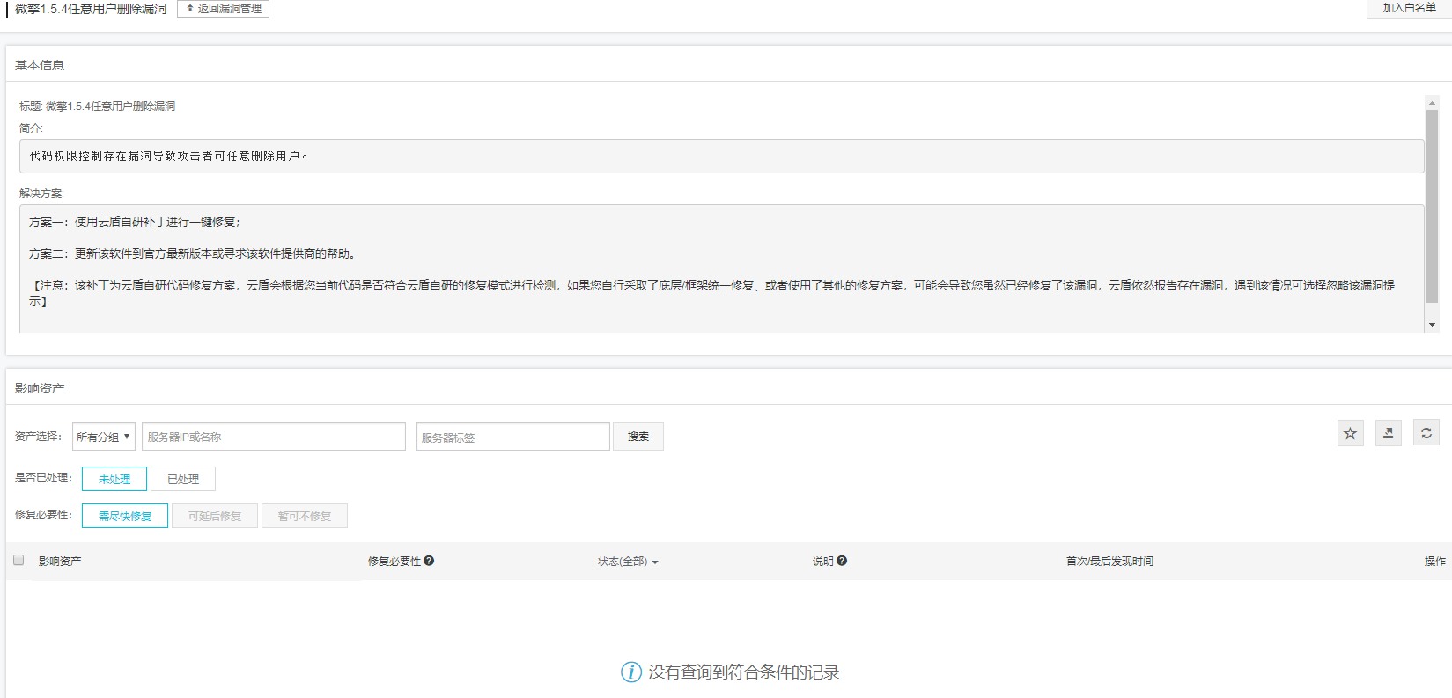Screen dimensions: 1452x698
Task: Click the 修复必要性 column header text
Action: pyautogui.click(x=394, y=562)
